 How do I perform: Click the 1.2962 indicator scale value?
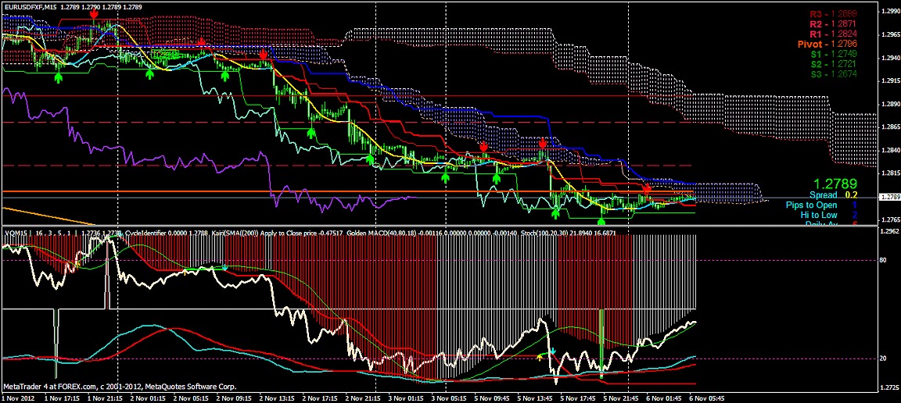(889, 233)
